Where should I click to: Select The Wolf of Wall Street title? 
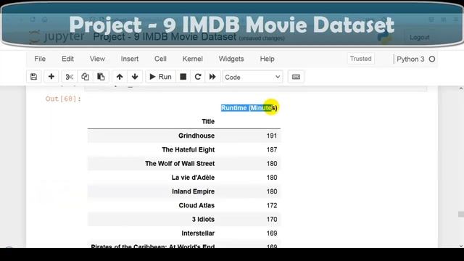tap(180, 163)
